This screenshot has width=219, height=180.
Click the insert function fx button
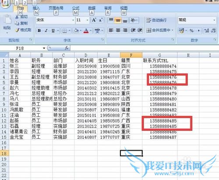click(67, 48)
